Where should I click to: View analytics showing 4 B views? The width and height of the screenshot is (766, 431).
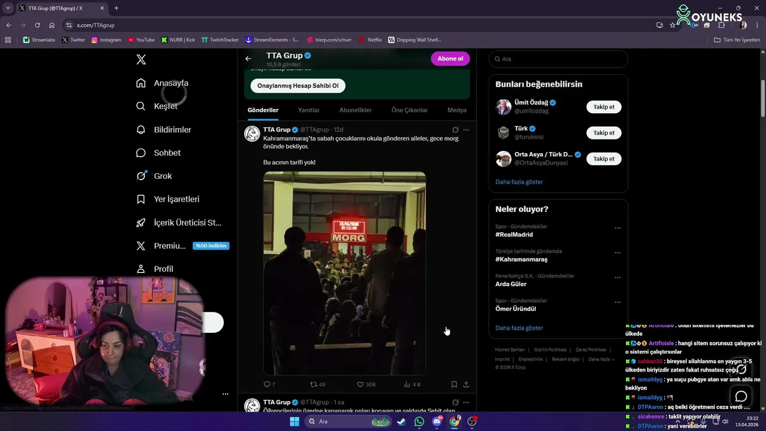click(x=412, y=384)
